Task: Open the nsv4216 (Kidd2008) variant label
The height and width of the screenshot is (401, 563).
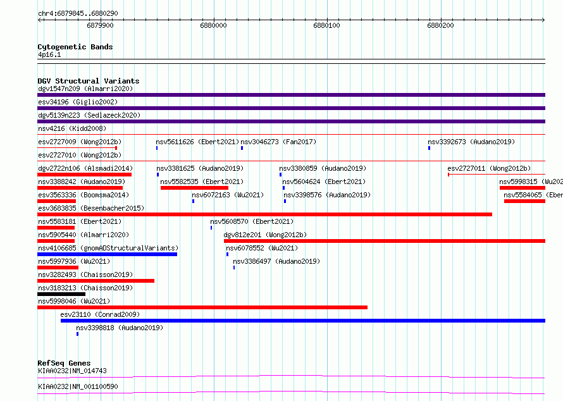Action: point(72,128)
